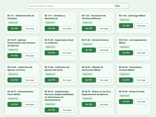This screenshot has width=156, height=117.
Task: Click the 'Reglamento' tag on RE 34-39 card
Action: click(x=125, y=96)
